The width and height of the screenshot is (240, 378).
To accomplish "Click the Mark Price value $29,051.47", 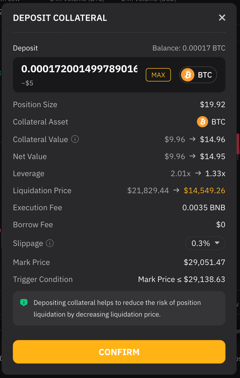I will [204, 262].
